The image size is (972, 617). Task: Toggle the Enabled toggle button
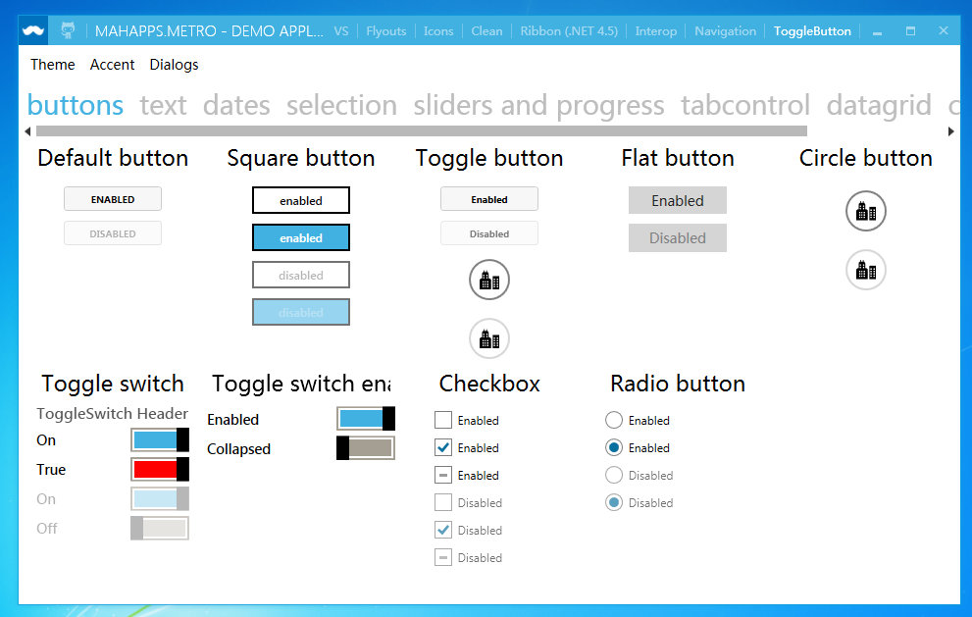click(489, 199)
